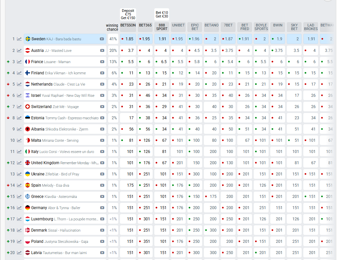Viewport: 337px width, 260px height.
Task: Open the Denmark Sissal - Hallucination entry
Action: (65, 230)
